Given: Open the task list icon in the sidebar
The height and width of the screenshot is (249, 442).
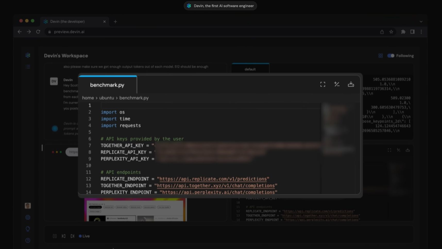Looking at the screenshot, I should tap(28, 67).
